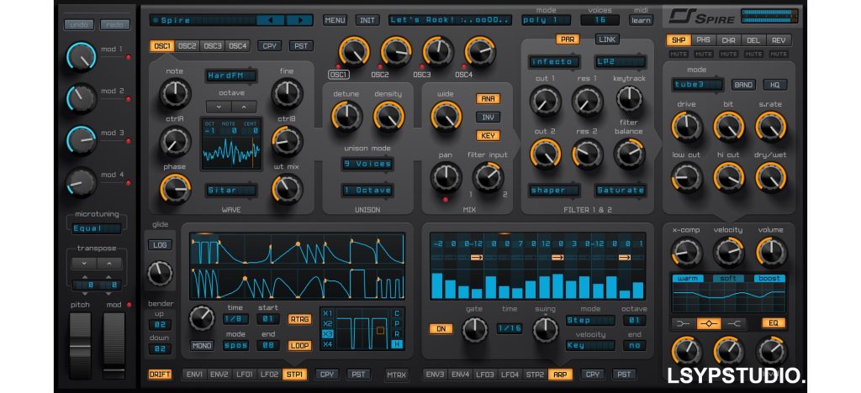Toggle the LOOP button

[x=300, y=346]
